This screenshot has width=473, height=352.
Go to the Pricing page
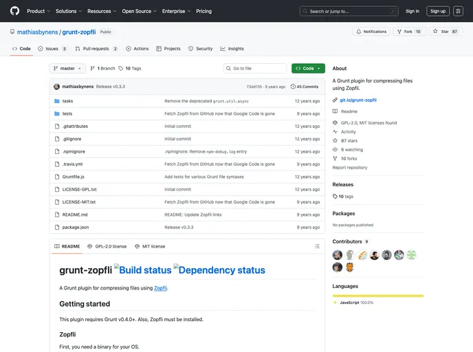(x=203, y=11)
